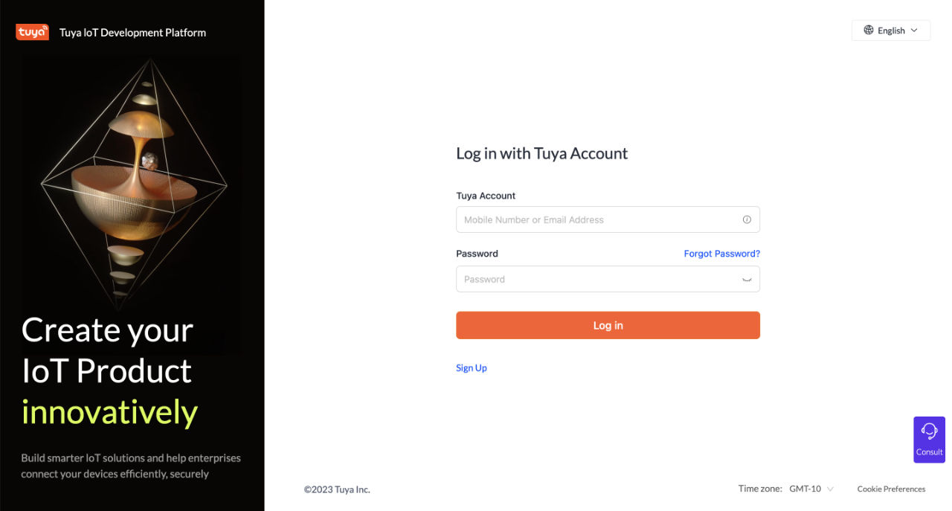Click the "Log in with Tuya Account" heading
The width and height of the screenshot is (952, 511).
(x=541, y=153)
